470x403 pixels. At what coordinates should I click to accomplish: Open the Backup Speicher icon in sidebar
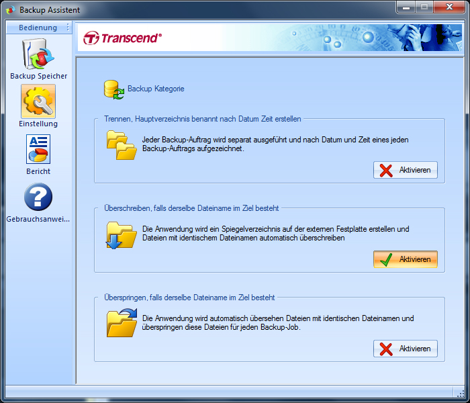pyautogui.click(x=38, y=54)
